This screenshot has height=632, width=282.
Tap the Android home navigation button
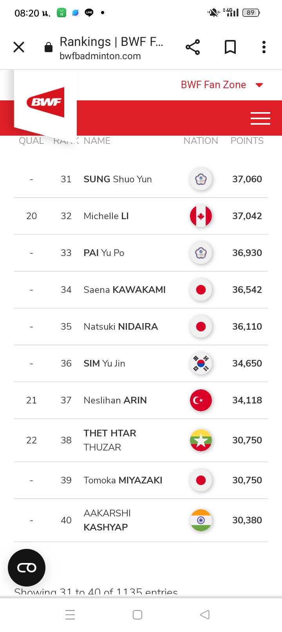click(137, 615)
